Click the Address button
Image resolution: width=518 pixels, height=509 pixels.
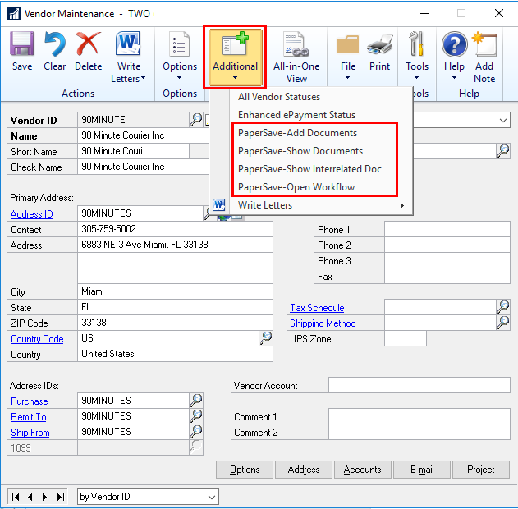[x=303, y=470]
